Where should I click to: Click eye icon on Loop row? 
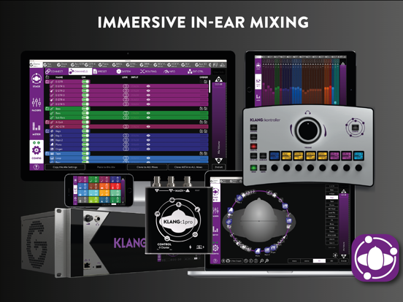coord(148,158)
